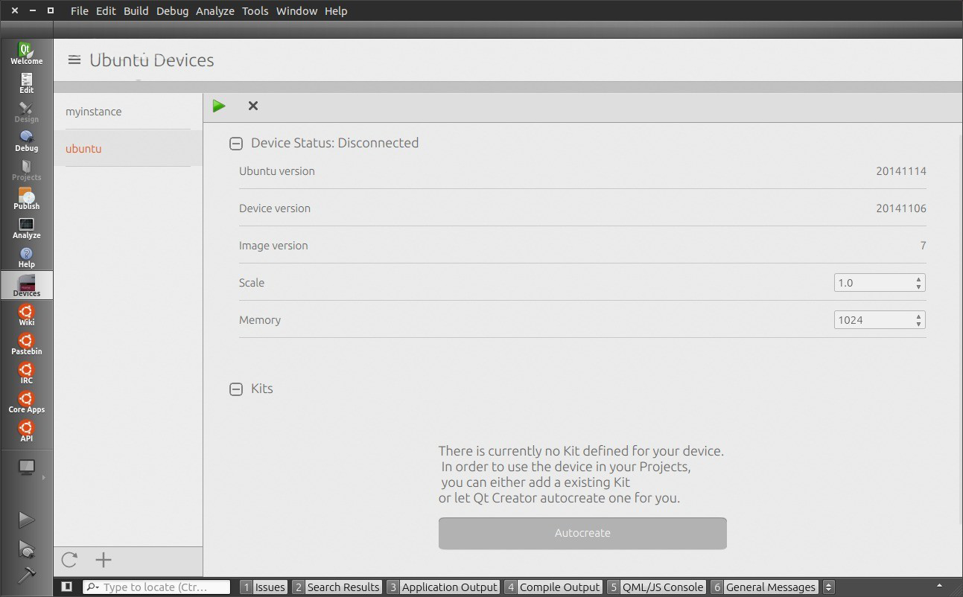Open the Edit menu
This screenshot has width=963, height=597.
click(x=106, y=11)
